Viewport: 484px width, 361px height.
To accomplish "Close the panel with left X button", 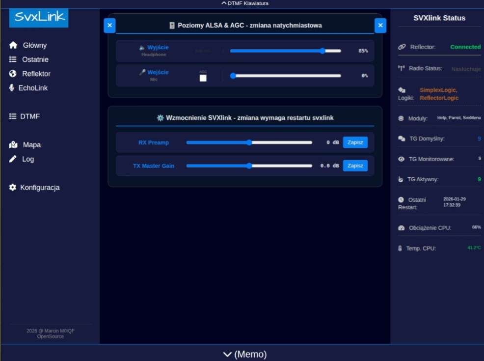I will [109, 26].
